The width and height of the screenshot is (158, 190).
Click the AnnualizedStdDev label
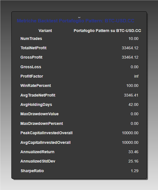pos(38,161)
